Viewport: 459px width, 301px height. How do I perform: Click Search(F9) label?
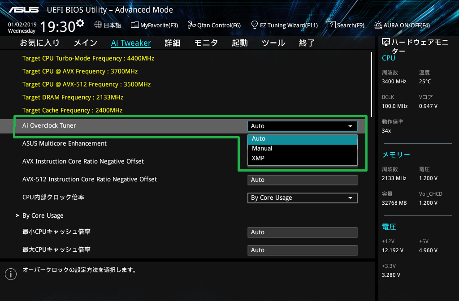point(351,26)
